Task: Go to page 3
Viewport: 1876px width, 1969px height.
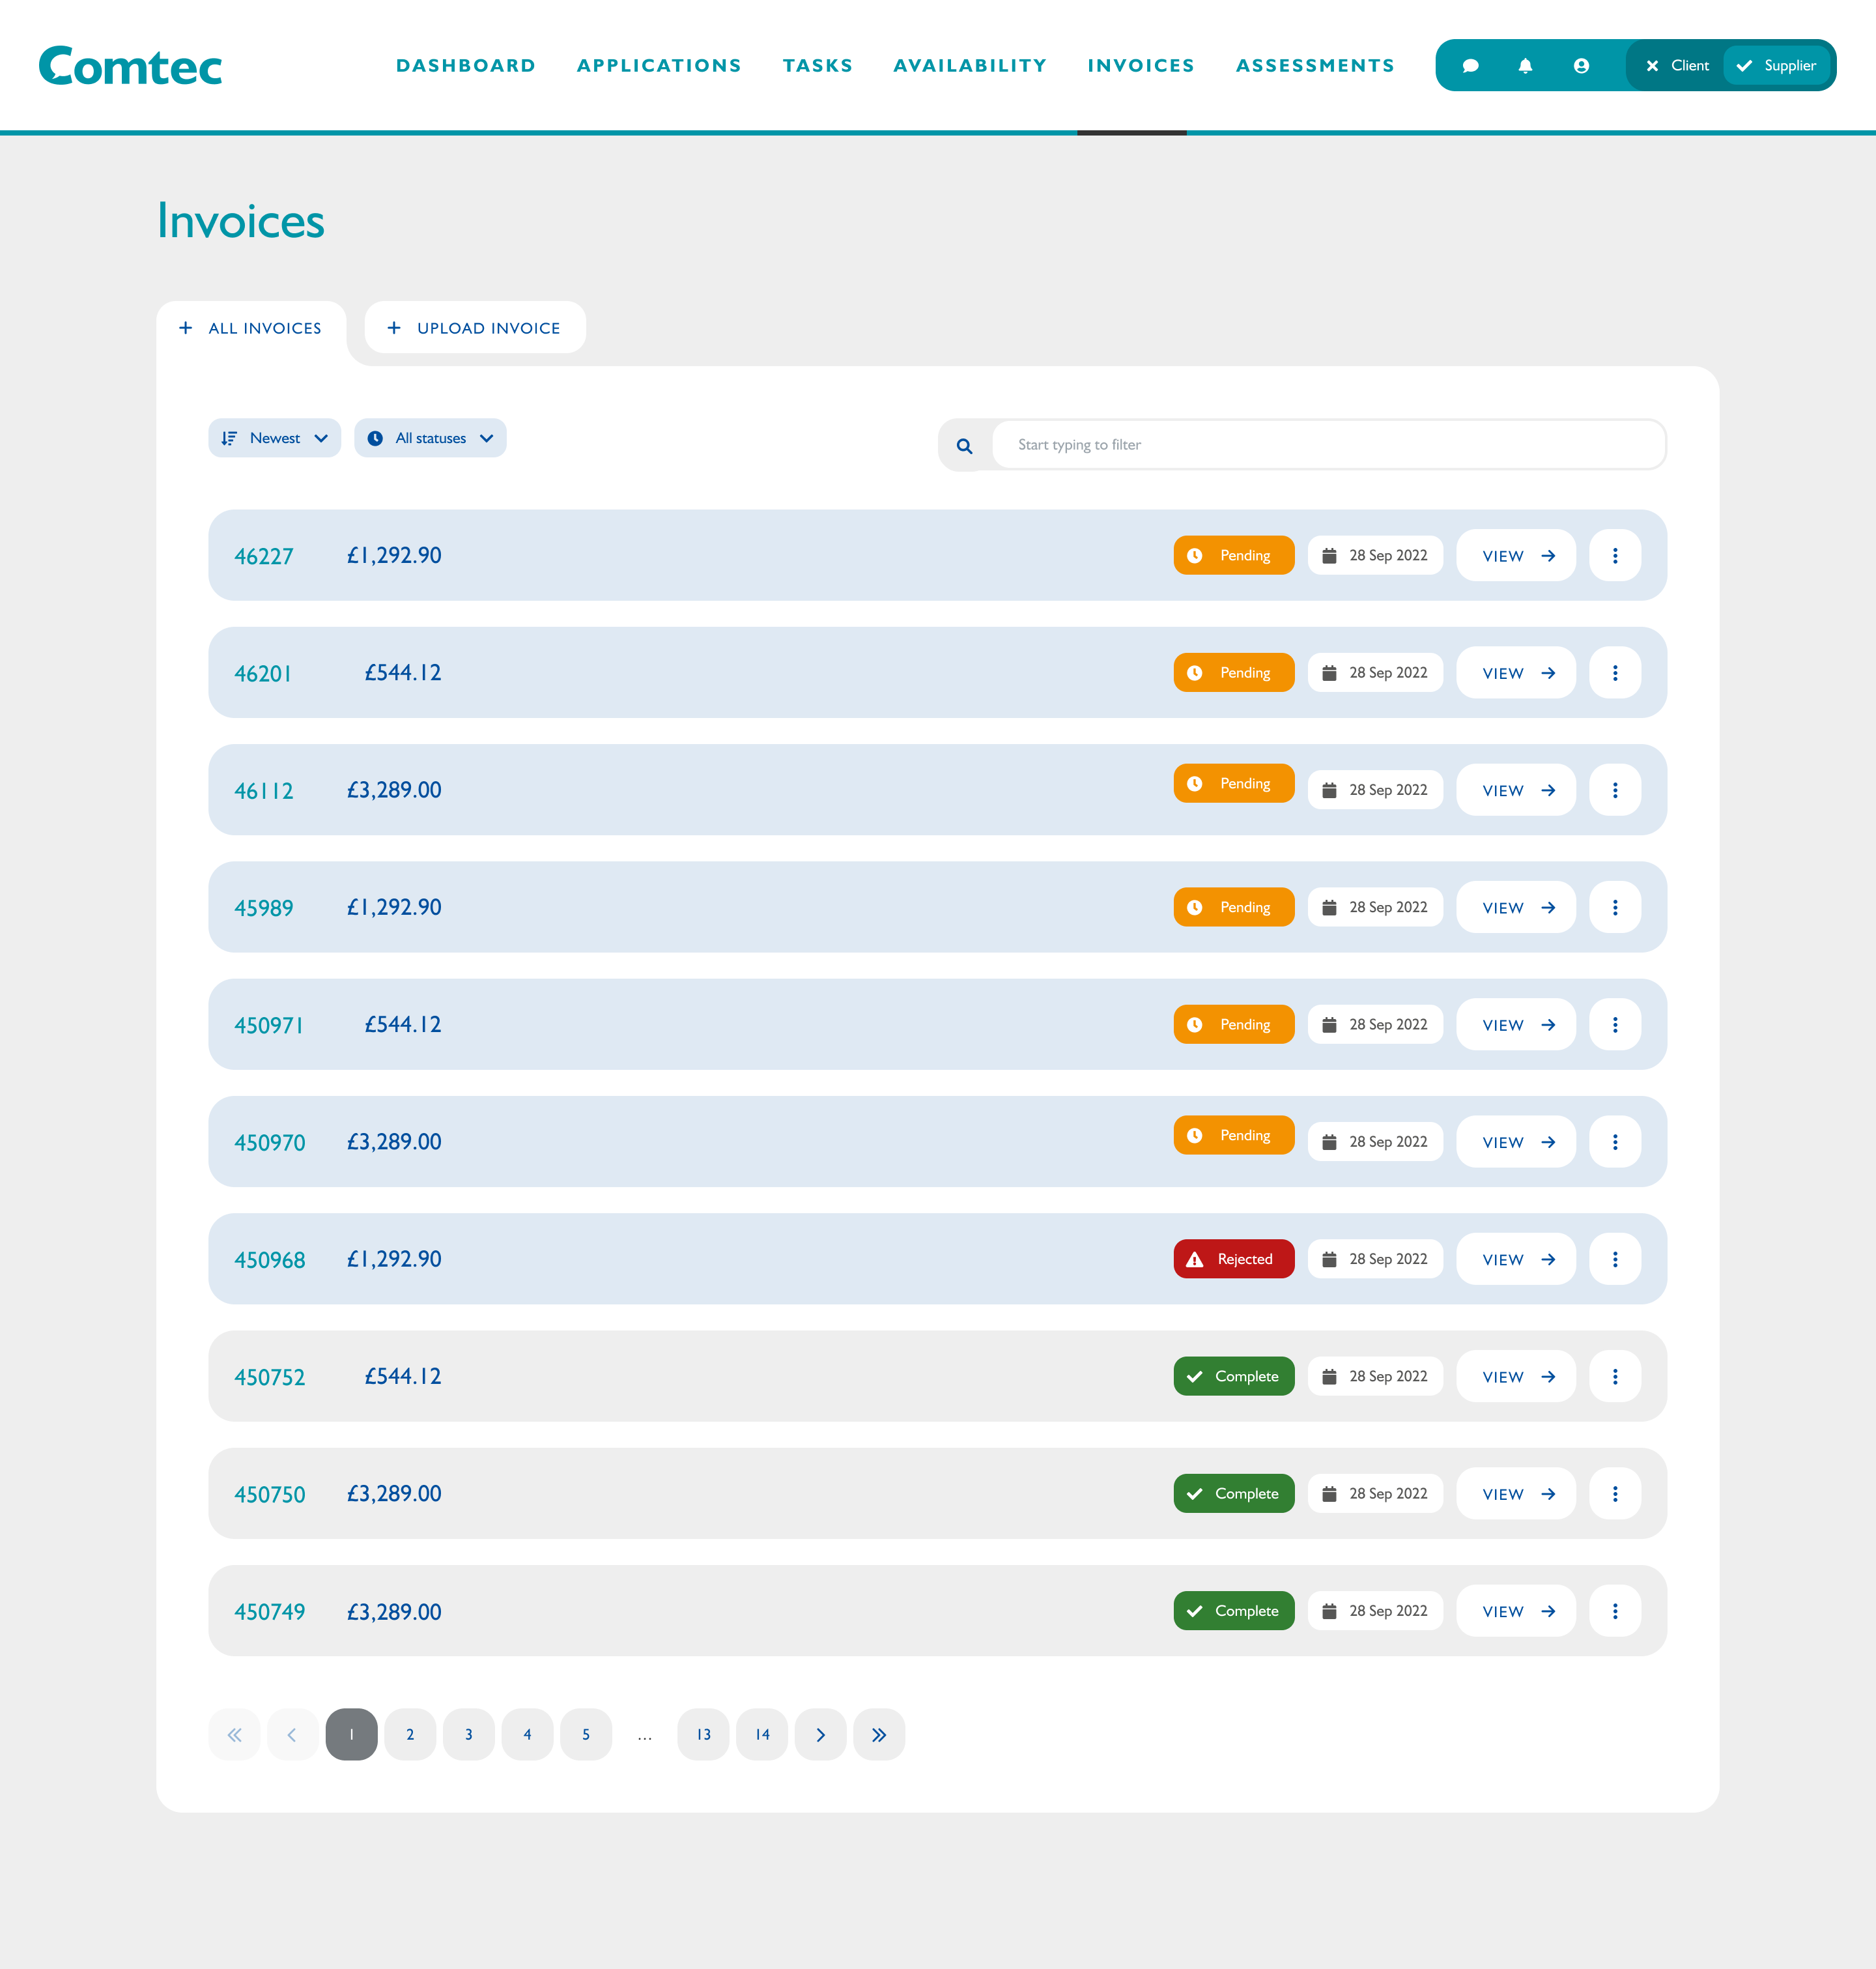Action: (468, 1735)
